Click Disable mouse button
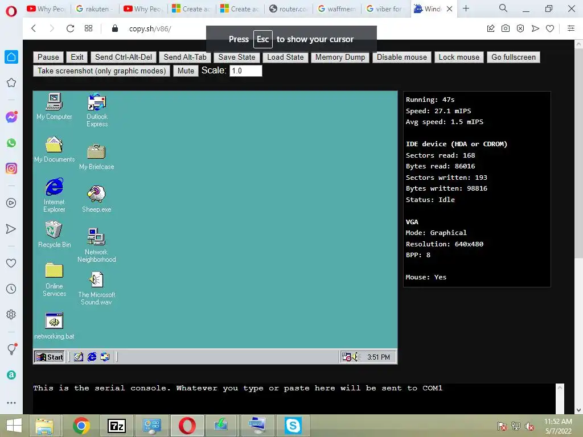Viewport: 583px width, 437px height. pos(402,57)
